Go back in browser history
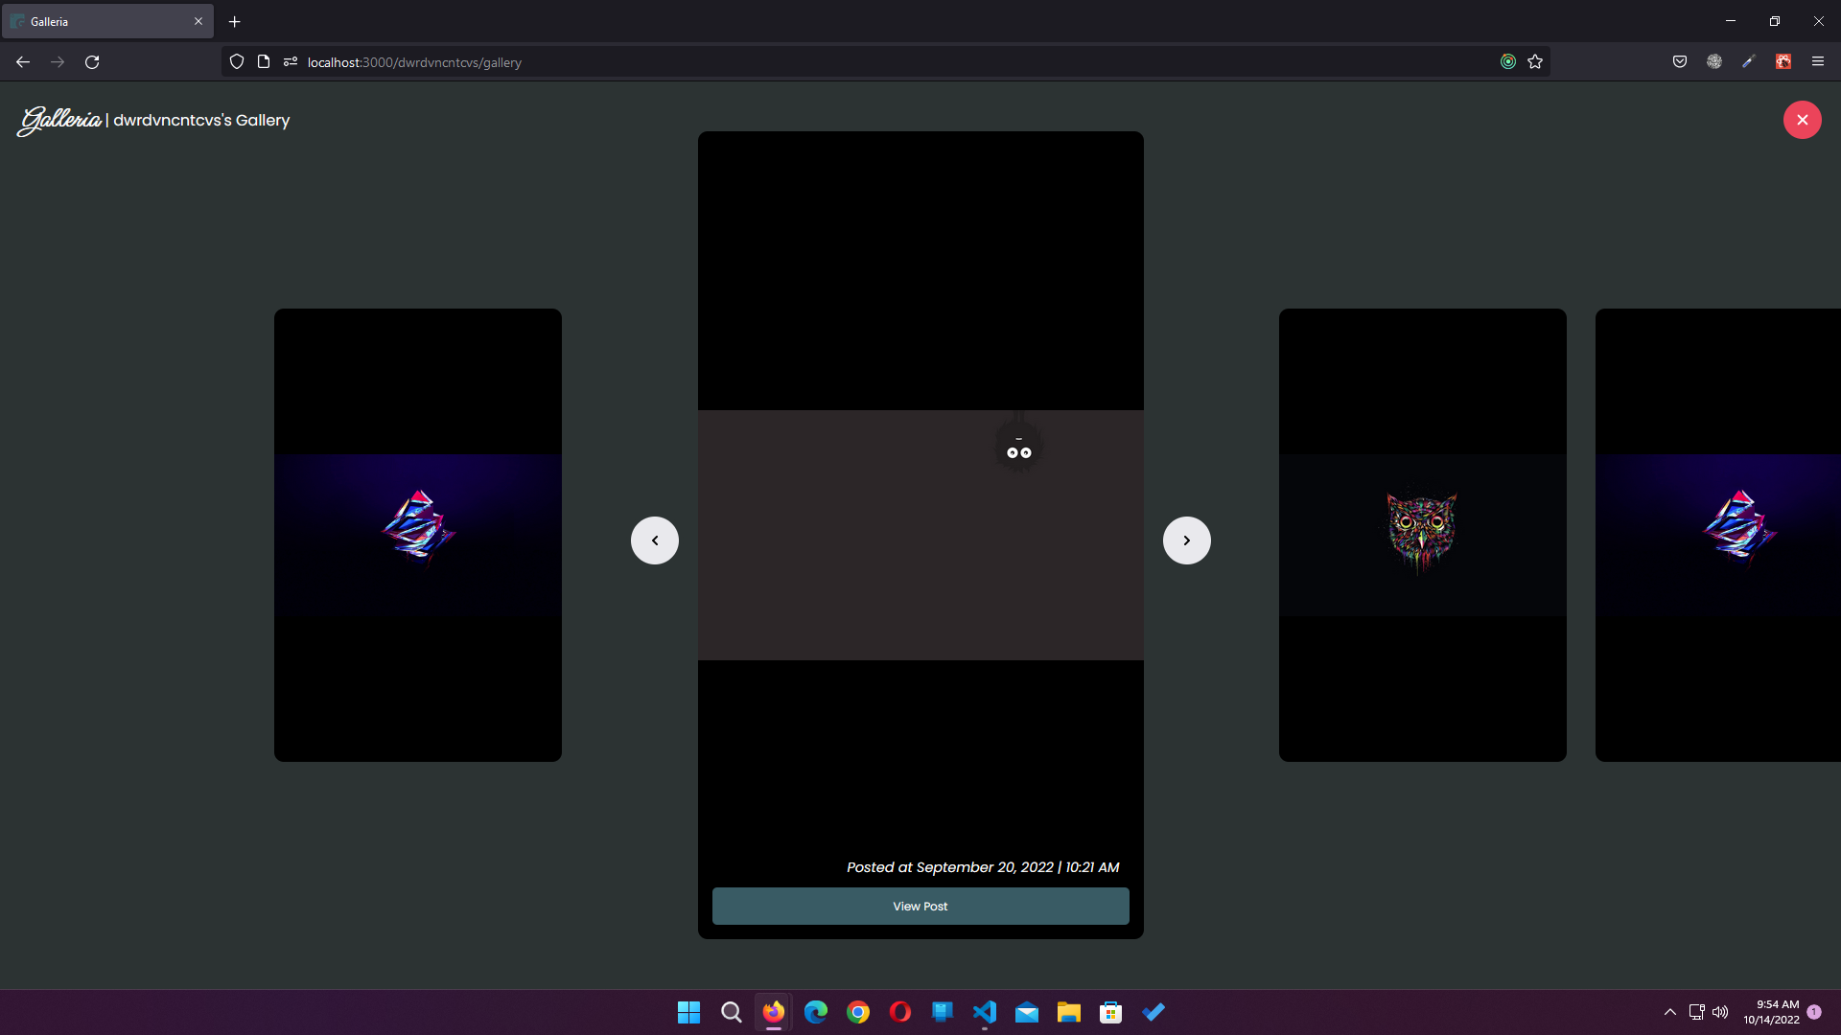The image size is (1841, 1035). (x=23, y=62)
